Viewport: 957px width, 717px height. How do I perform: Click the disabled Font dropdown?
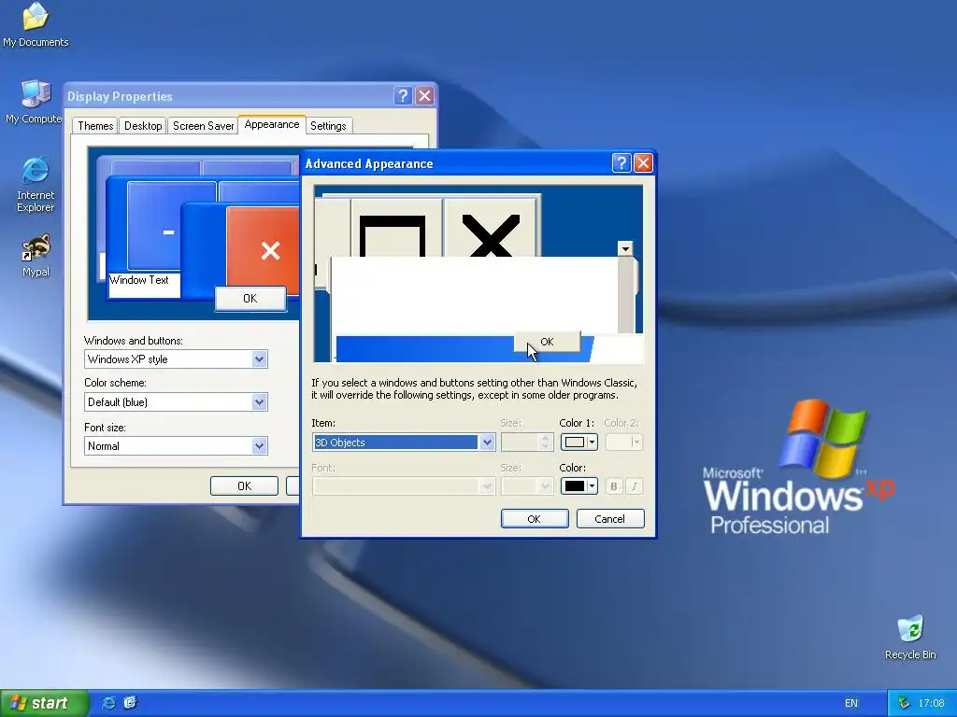[x=404, y=485]
